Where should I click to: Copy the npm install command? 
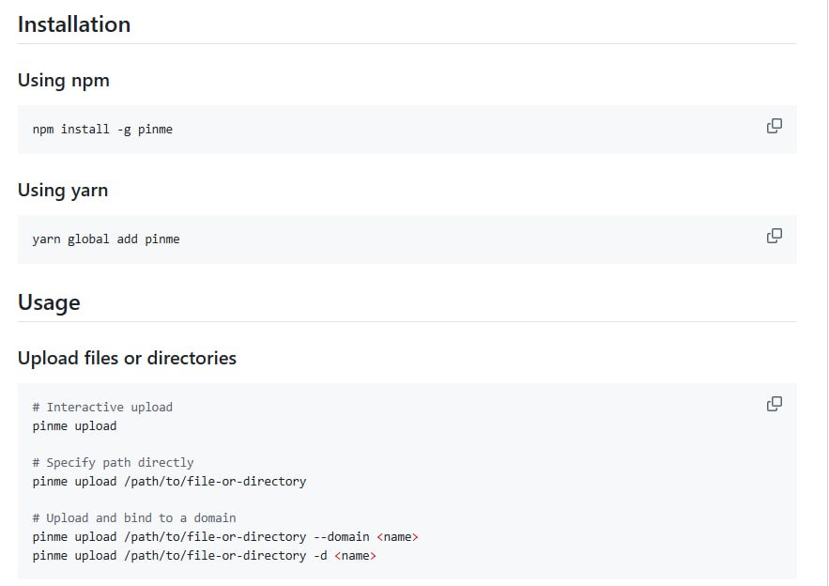point(774,126)
